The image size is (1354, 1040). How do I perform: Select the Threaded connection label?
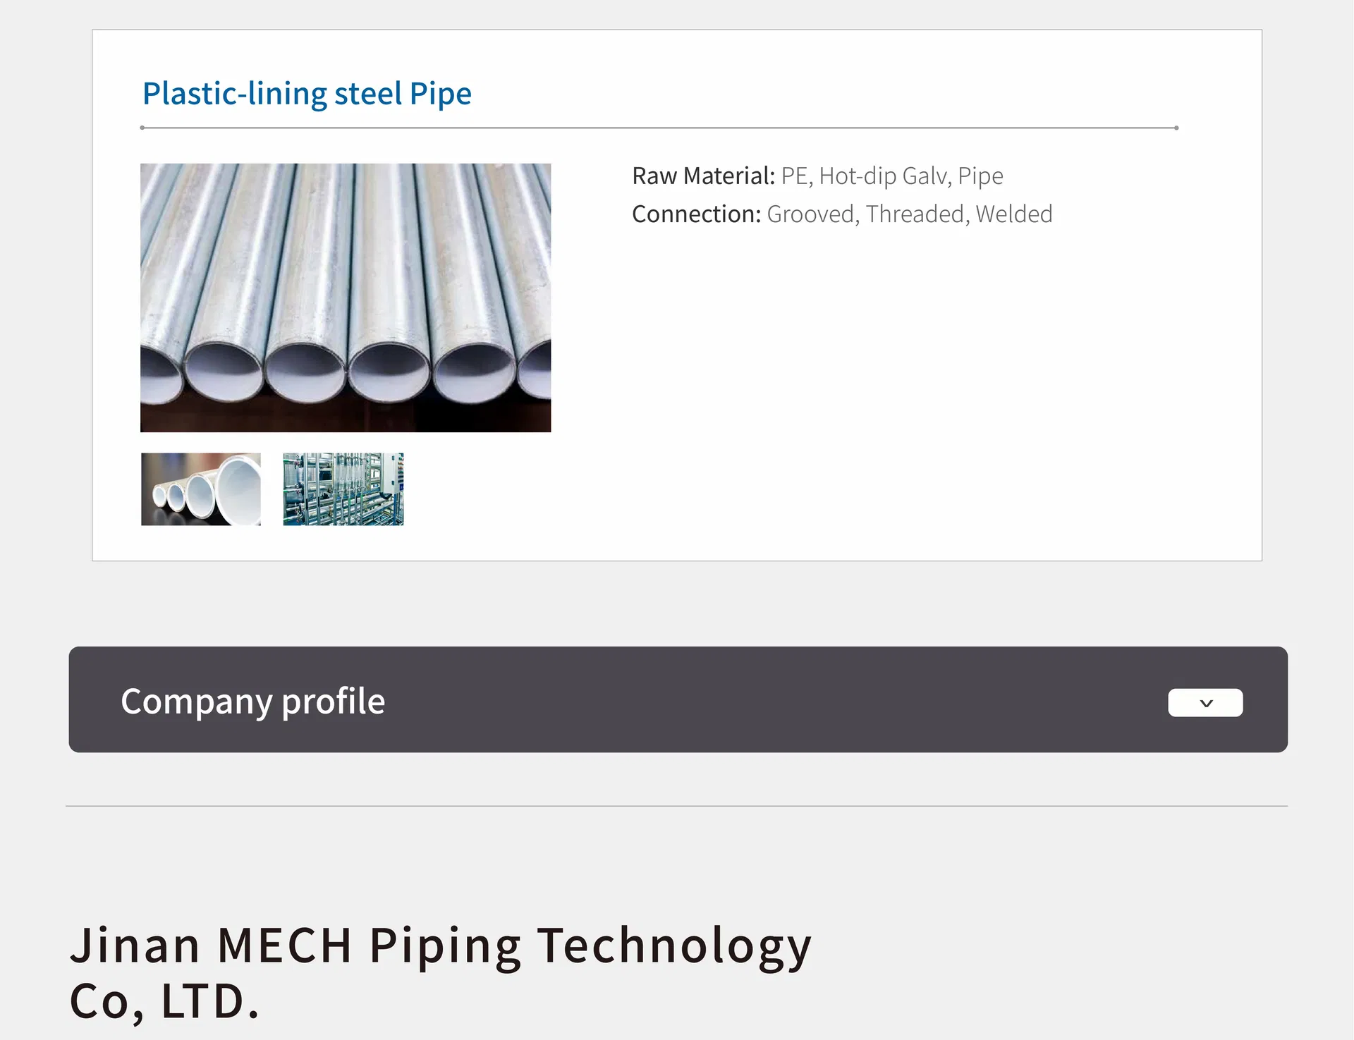click(x=915, y=214)
